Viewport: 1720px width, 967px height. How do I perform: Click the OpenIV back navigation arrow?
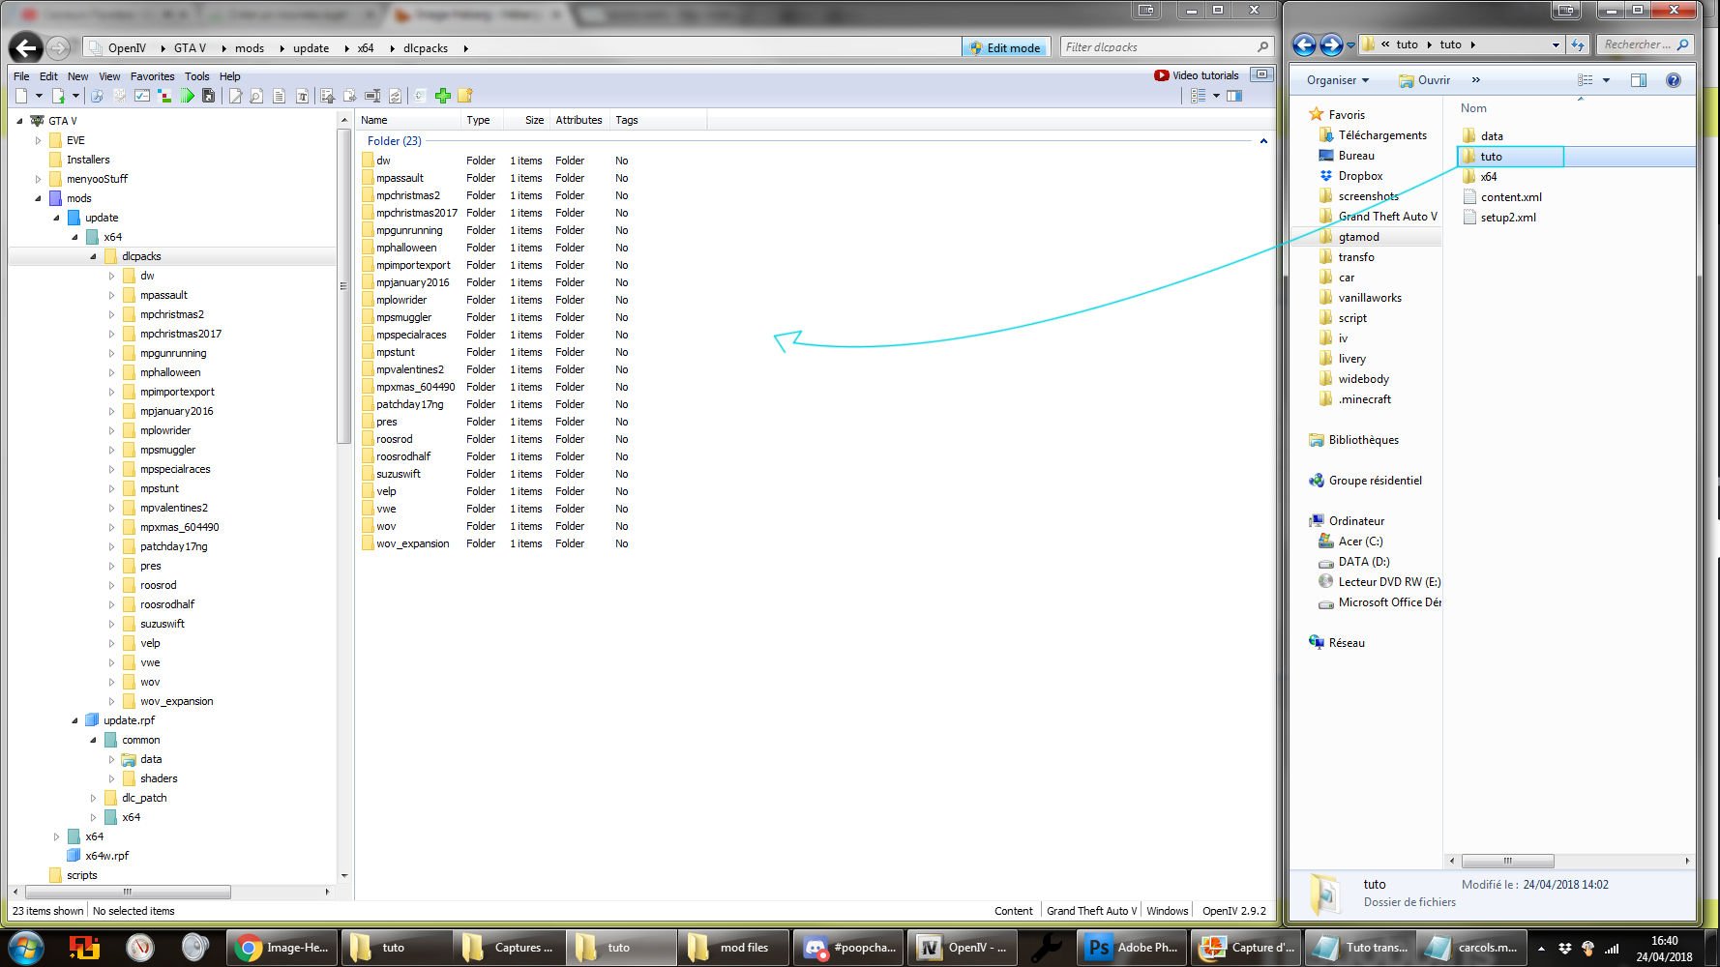[25, 47]
